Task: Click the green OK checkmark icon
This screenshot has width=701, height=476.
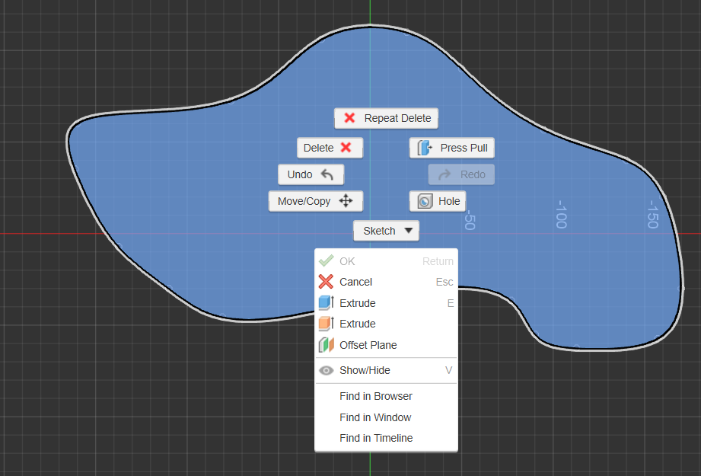Action: tap(327, 260)
